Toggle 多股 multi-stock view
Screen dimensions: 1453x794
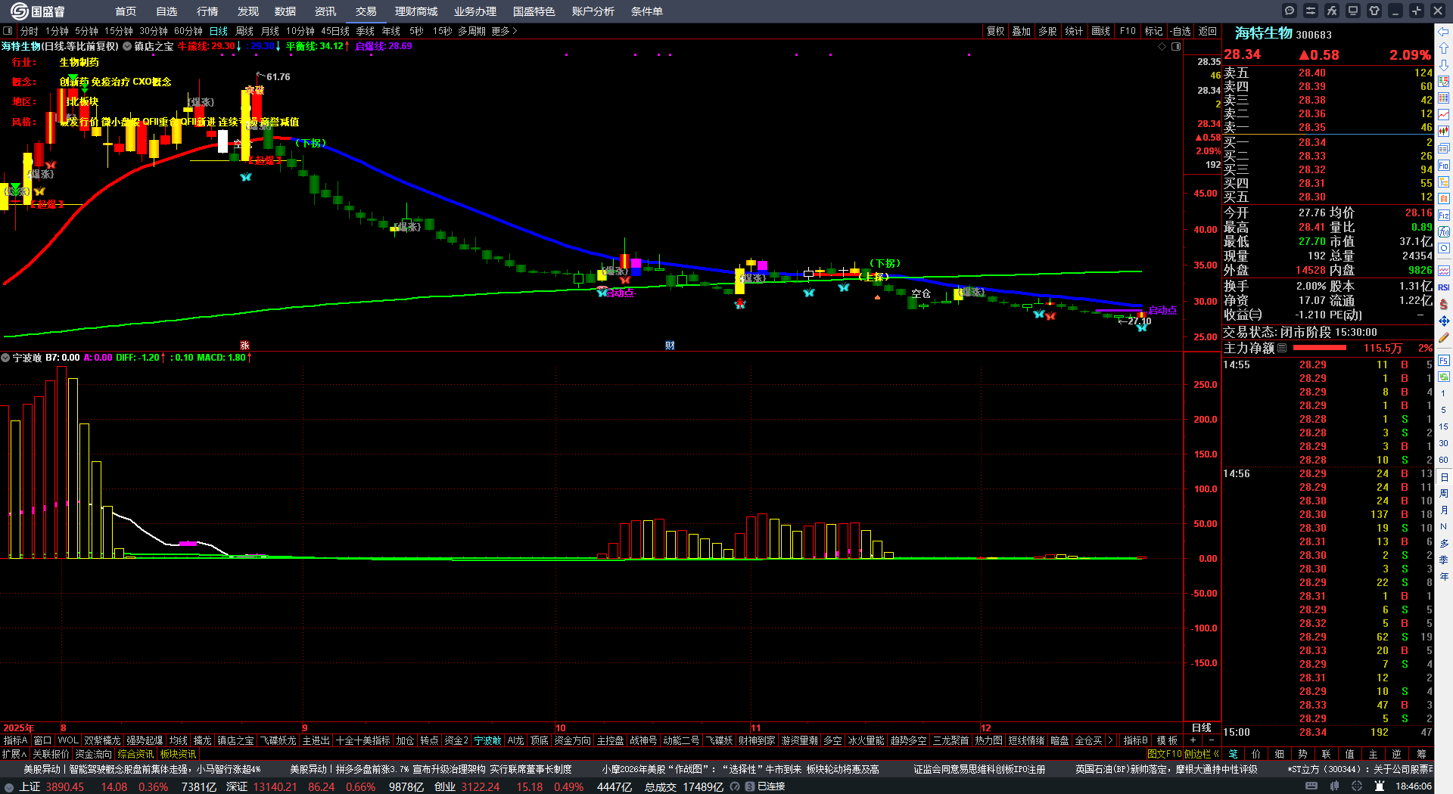pyautogui.click(x=1047, y=31)
